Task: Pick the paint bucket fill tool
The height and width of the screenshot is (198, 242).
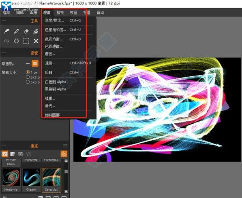Action: point(36,32)
